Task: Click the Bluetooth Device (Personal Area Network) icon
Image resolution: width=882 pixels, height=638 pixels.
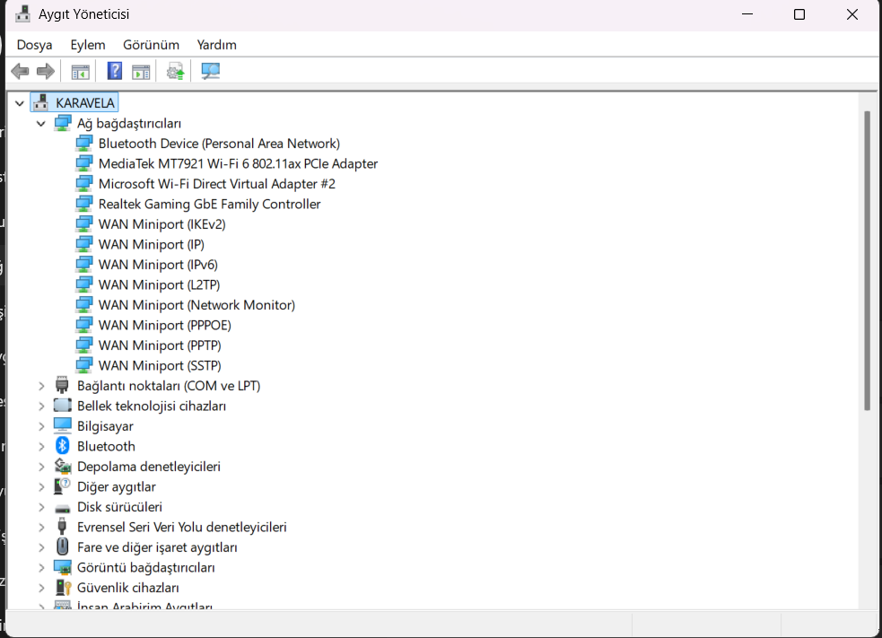Action: [x=84, y=144]
